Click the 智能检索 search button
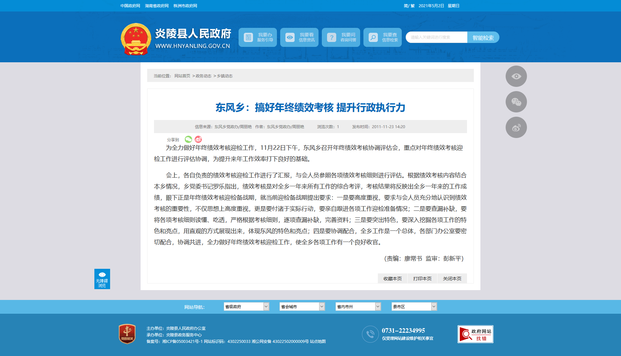This screenshot has width=621, height=356. tap(483, 37)
